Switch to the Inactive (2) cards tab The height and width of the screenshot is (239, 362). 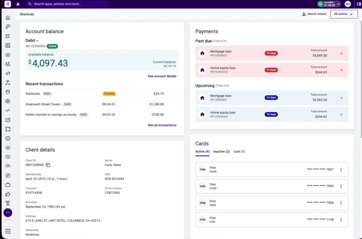click(x=222, y=152)
